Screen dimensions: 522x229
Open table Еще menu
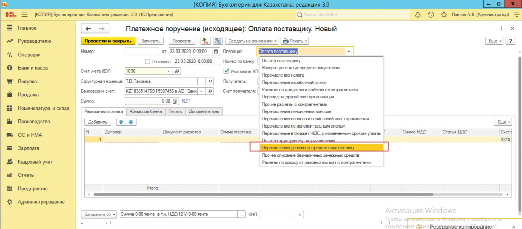click(x=503, y=122)
